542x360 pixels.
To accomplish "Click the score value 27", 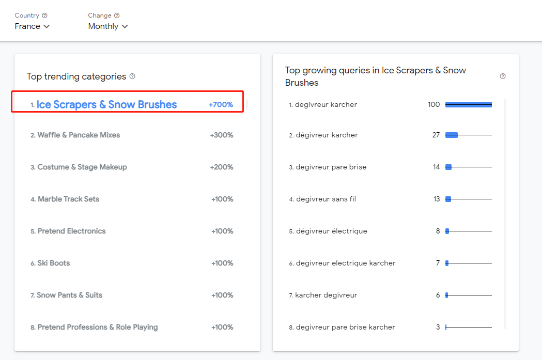I will [x=436, y=135].
